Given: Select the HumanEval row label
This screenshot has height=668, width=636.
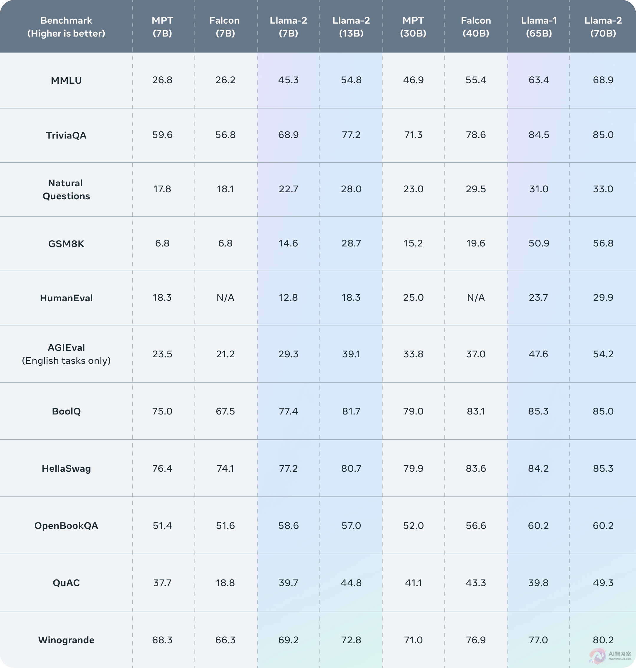Looking at the screenshot, I should 66,298.
